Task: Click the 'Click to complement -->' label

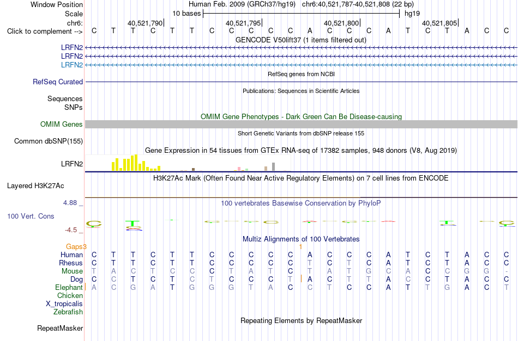Action: (45, 32)
